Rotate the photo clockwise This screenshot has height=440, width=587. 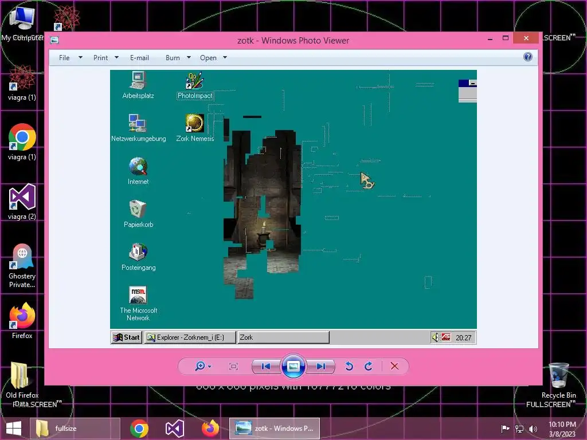[369, 366]
